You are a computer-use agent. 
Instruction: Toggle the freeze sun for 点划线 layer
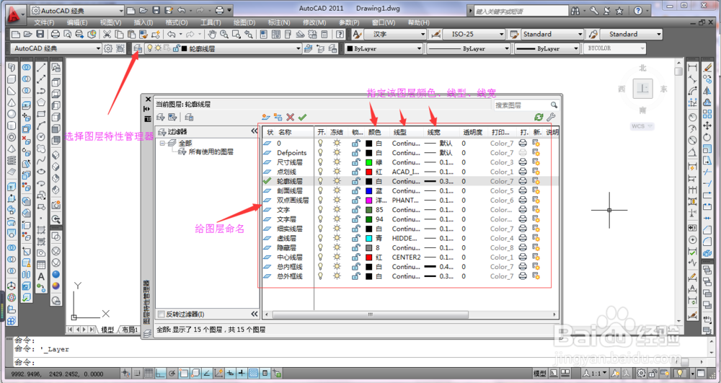click(x=337, y=172)
